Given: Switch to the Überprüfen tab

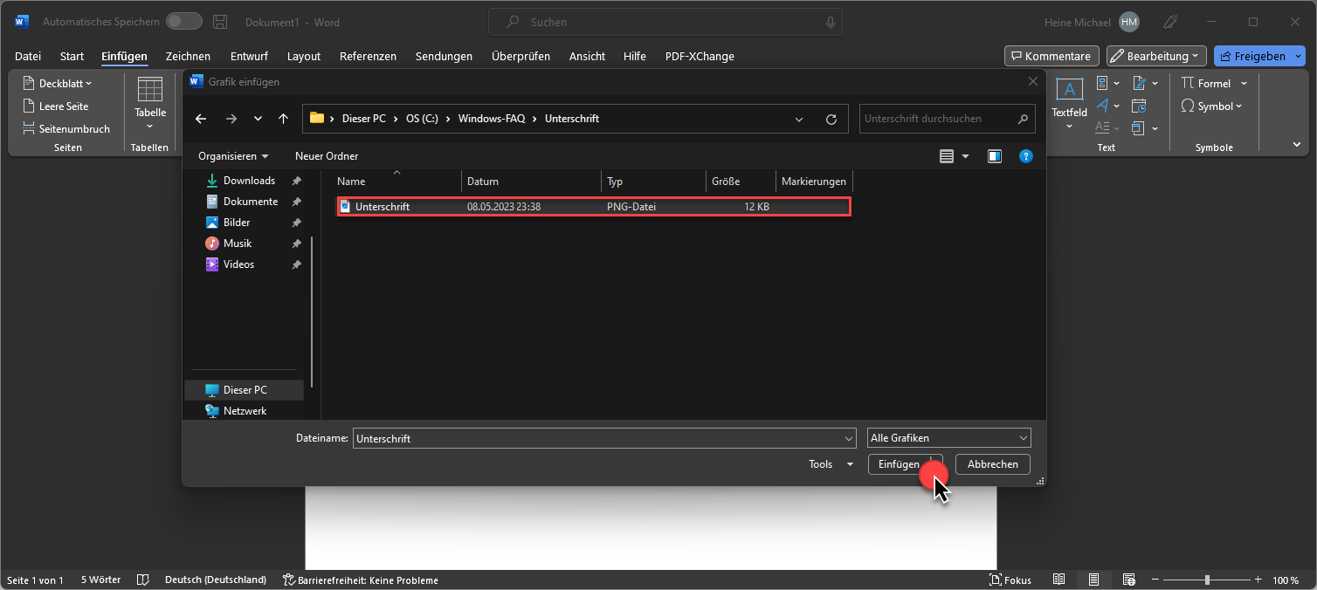Looking at the screenshot, I should pos(521,56).
